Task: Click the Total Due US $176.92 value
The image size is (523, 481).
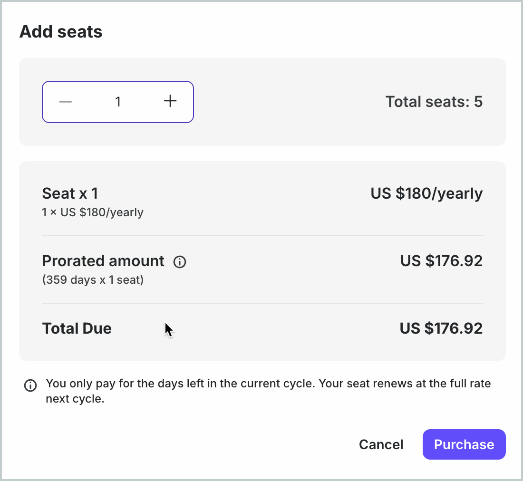Action: pyautogui.click(x=441, y=328)
